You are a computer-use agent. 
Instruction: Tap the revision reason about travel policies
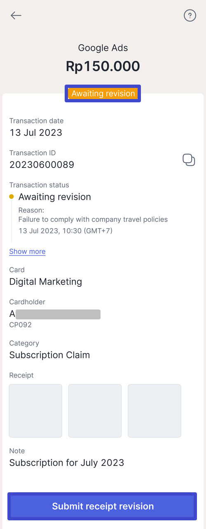coord(93,219)
